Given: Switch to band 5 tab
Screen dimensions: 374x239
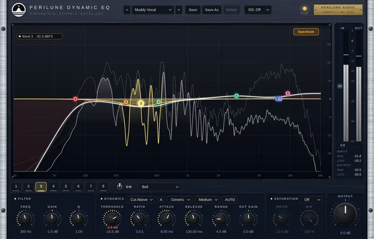Looking at the screenshot, I should coord(66,187).
